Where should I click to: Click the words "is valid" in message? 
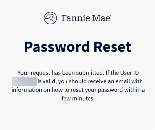click(x=47, y=81)
